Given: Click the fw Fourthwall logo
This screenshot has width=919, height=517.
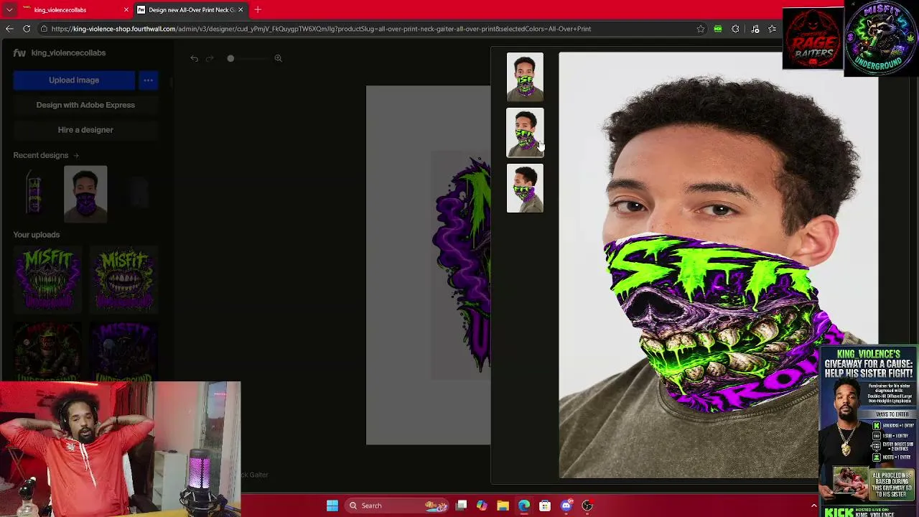Looking at the screenshot, I should tap(19, 52).
